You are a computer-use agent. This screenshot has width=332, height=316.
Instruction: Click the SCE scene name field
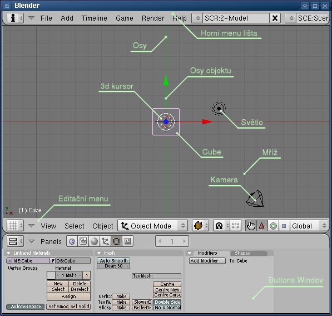pyautogui.click(x=313, y=18)
